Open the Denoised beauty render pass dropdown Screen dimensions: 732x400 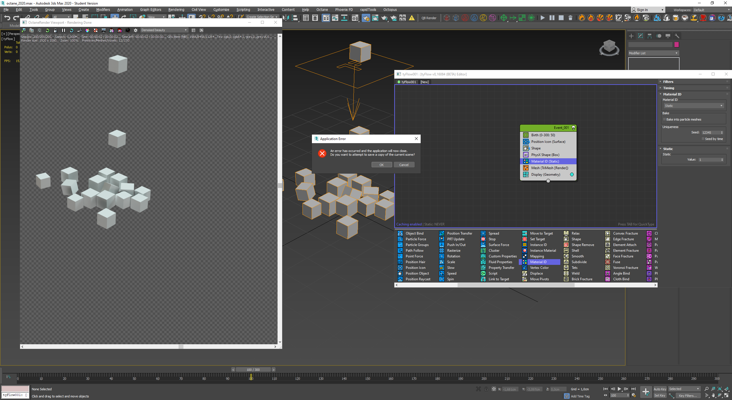click(164, 30)
